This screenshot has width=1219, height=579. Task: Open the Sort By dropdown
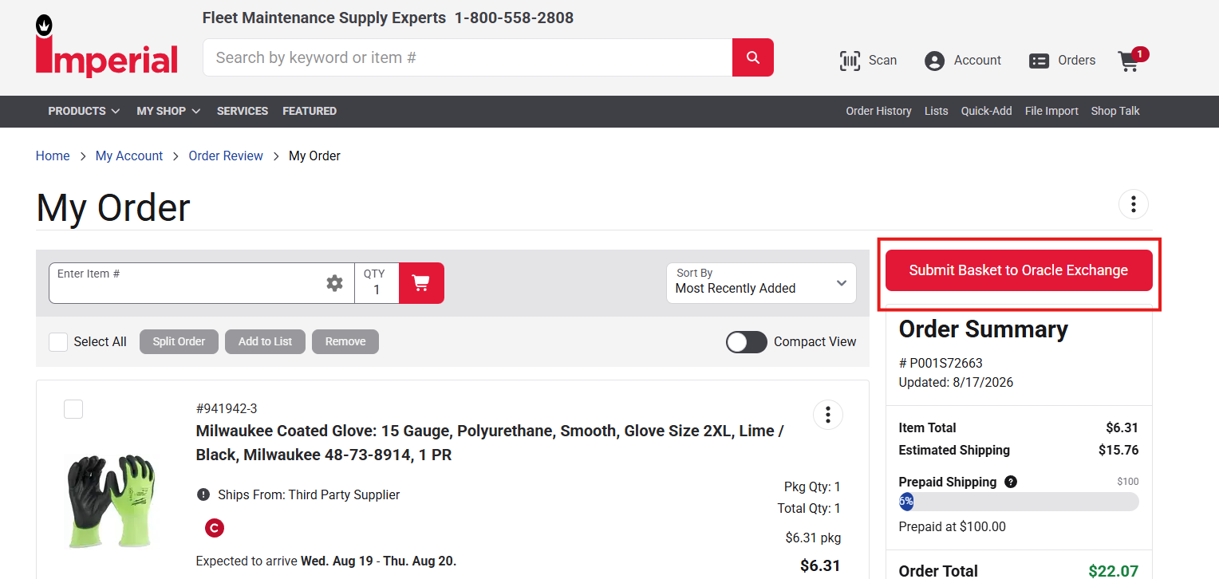761,283
